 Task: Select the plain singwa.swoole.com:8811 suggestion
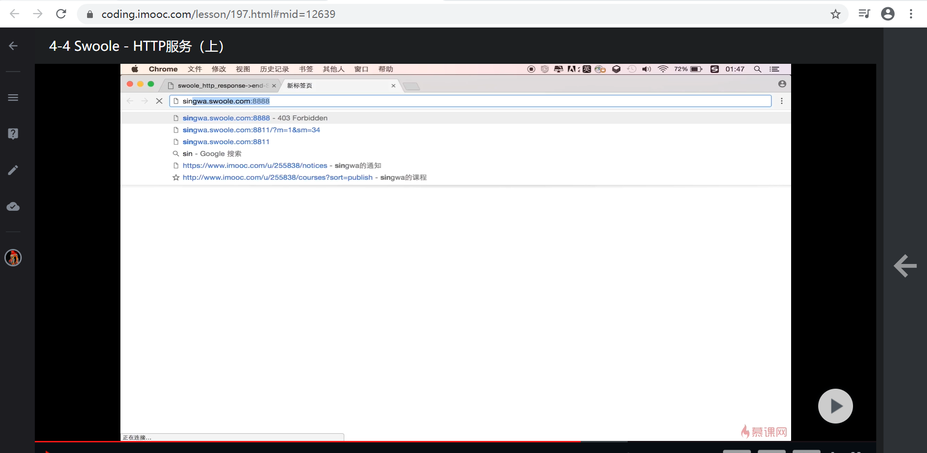pos(456,142)
